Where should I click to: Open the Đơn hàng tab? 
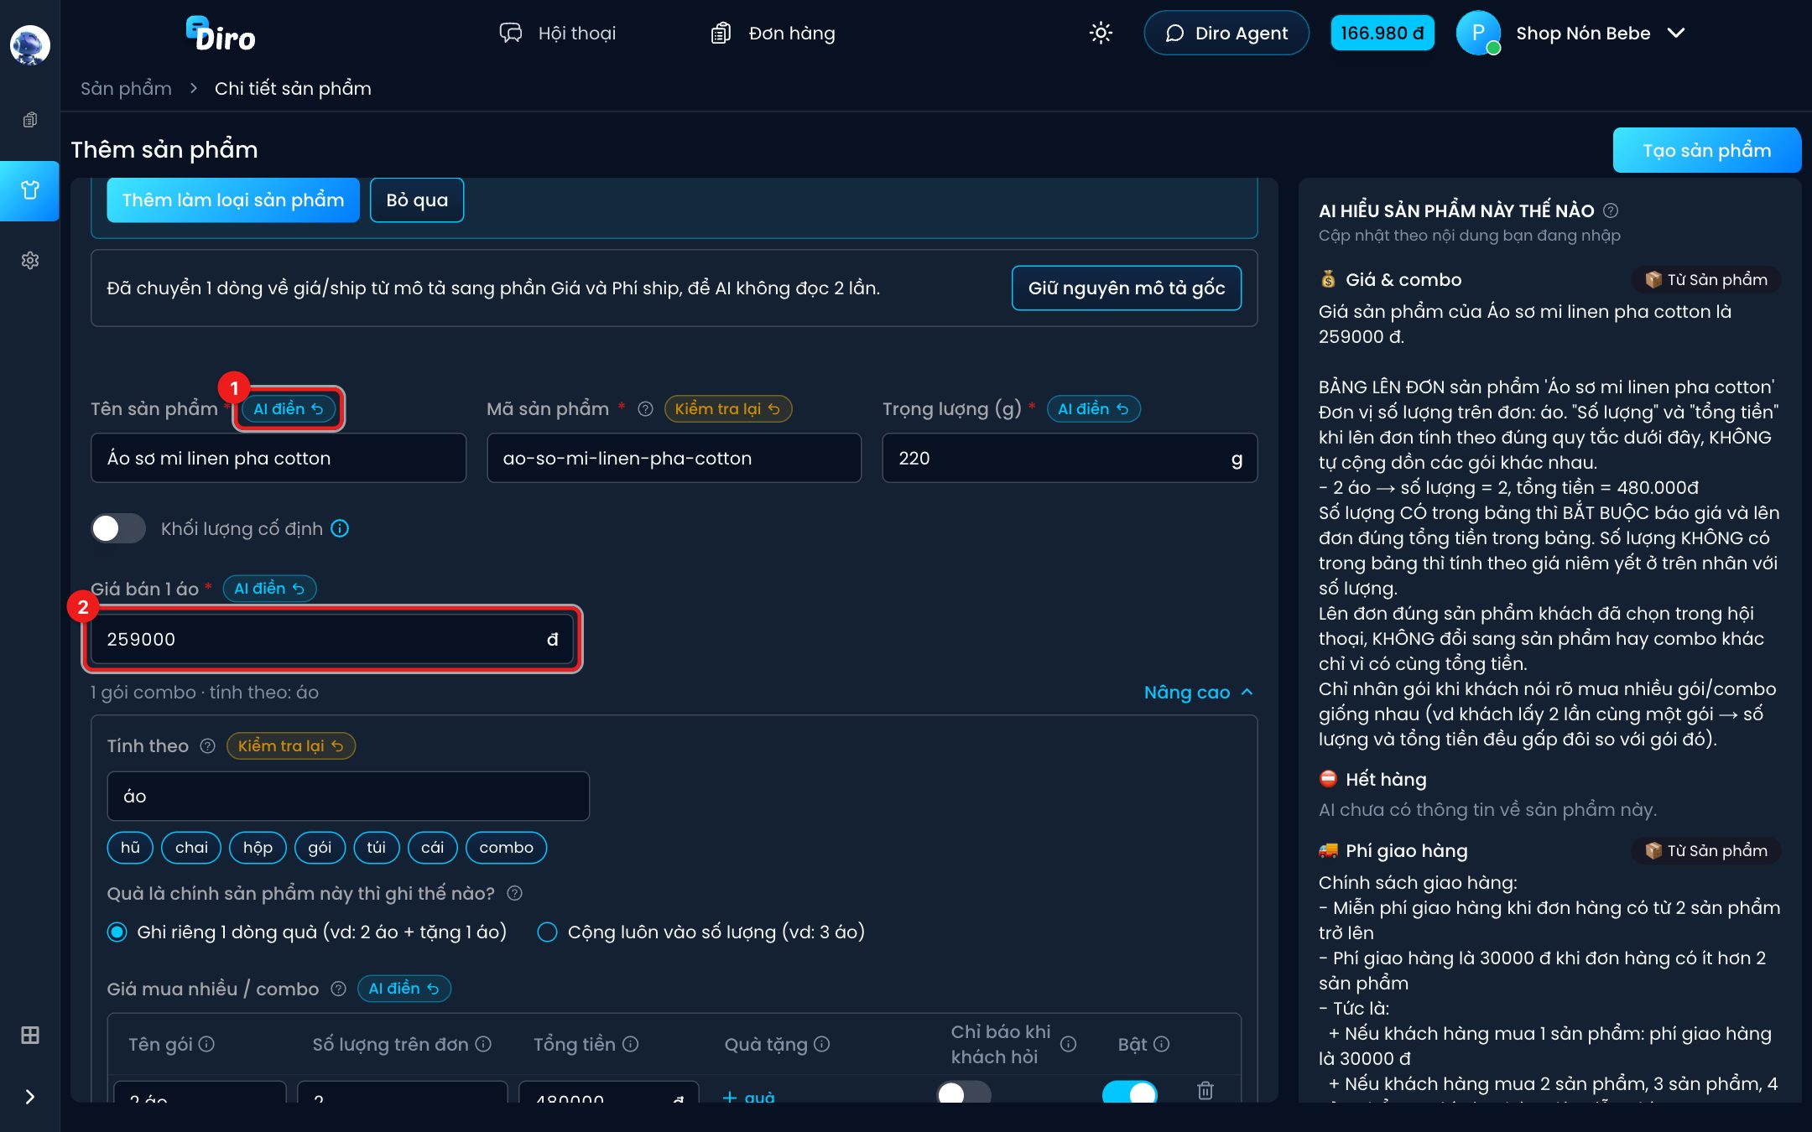tap(773, 34)
